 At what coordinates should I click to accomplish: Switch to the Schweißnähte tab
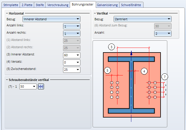132,5
